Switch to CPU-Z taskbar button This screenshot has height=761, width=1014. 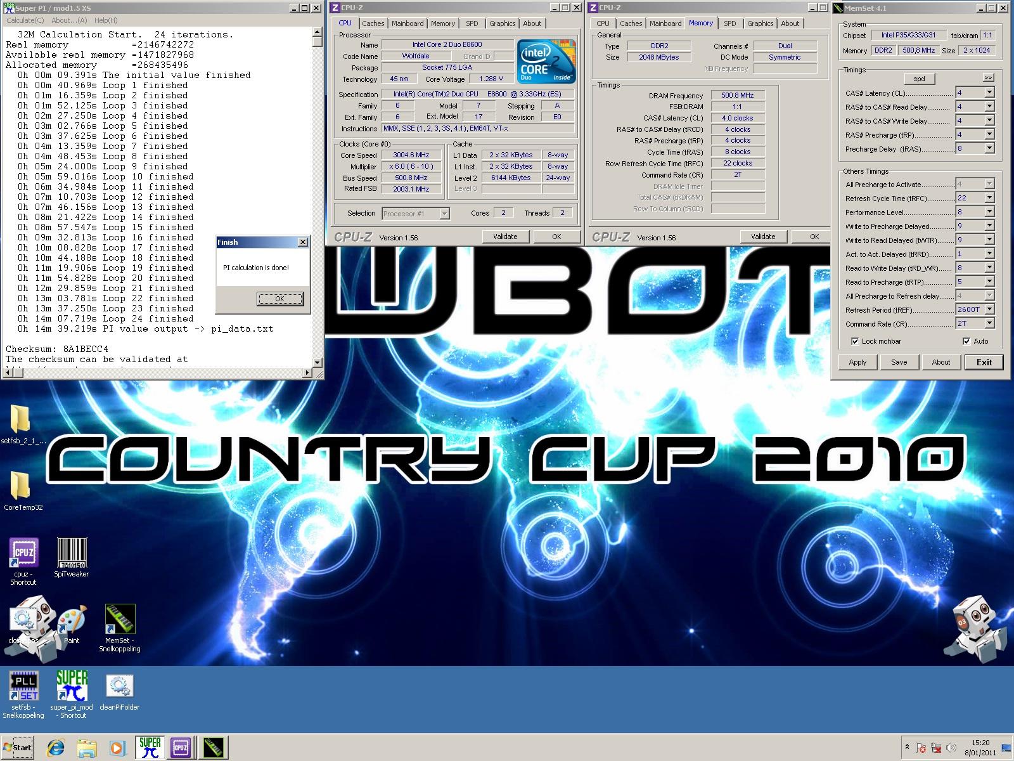click(181, 748)
